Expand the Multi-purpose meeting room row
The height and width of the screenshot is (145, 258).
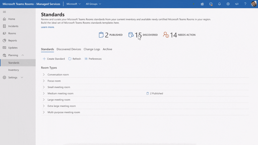(x=44, y=112)
